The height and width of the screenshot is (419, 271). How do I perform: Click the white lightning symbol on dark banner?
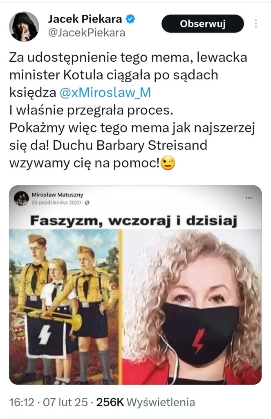(44, 335)
